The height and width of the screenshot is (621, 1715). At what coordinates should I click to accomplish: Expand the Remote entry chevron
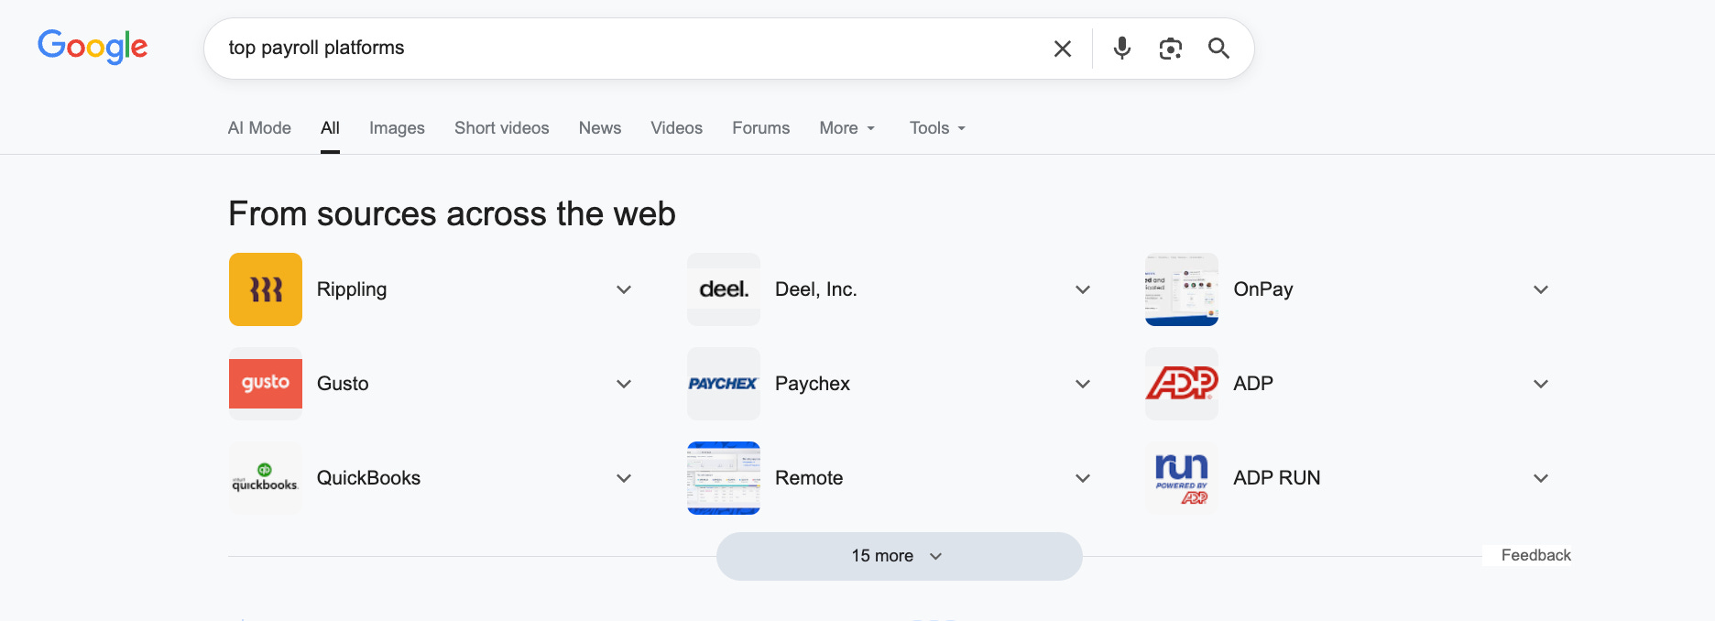tap(1083, 478)
